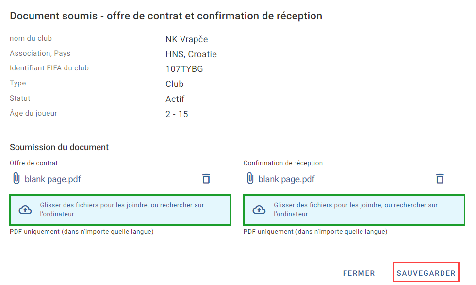Click the Actif status value

click(175, 99)
